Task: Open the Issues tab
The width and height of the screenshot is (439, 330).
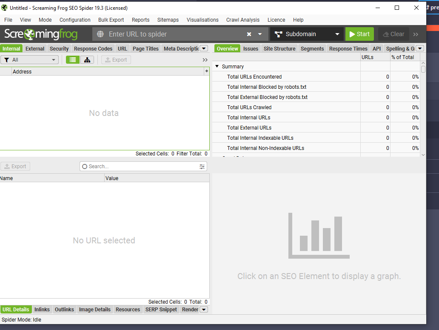Action: click(x=251, y=48)
